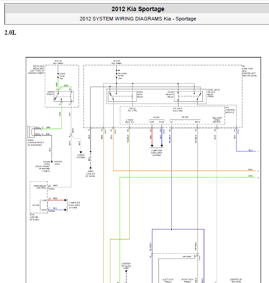269x283 pixels.
Task: Click the "WHT" wire label at BCM pin 24
Action: tap(55, 185)
